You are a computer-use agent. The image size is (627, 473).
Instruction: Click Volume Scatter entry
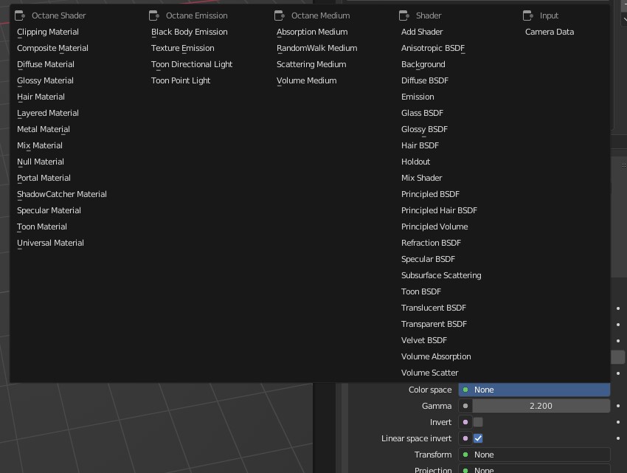pyautogui.click(x=429, y=373)
